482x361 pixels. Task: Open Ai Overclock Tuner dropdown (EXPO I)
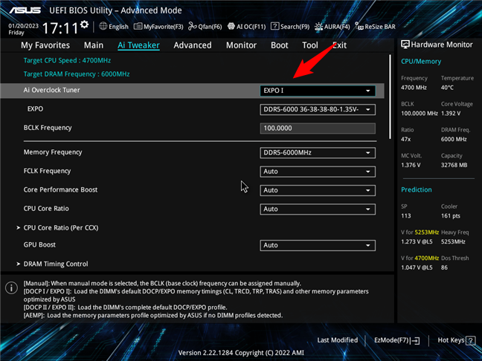coord(318,91)
